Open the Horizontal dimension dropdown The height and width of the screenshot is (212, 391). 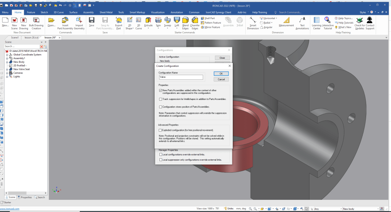[277, 18]
